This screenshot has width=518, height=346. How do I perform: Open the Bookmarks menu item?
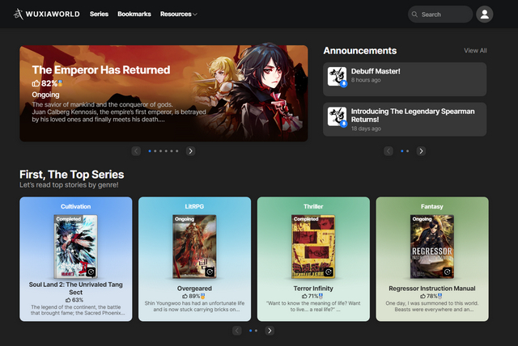coord(134,15)
